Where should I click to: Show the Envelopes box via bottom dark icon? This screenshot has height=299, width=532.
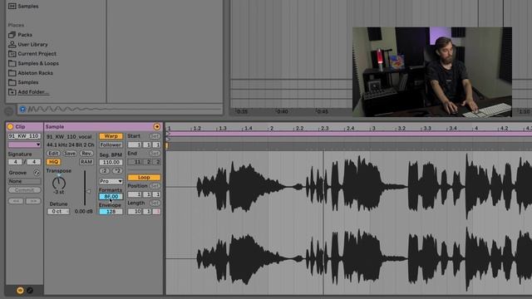click(30, 290)
